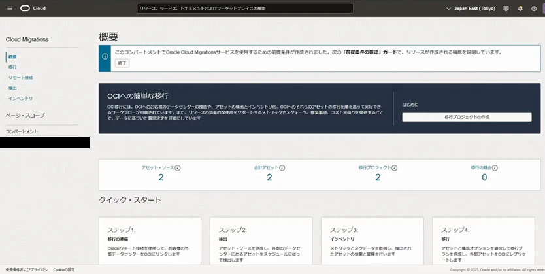Open the notifications bell icon

pyautogui.click(x=520, y=9)
